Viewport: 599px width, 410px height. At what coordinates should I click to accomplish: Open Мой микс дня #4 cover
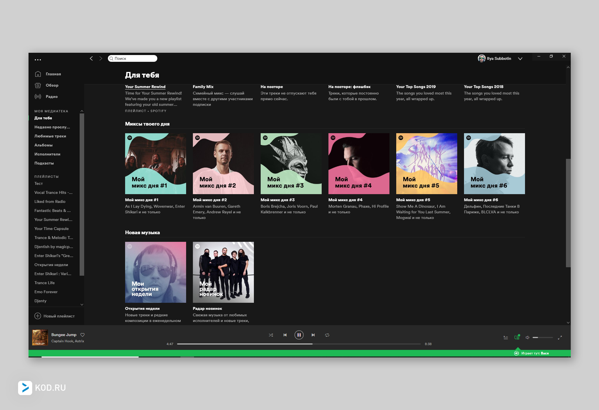(x=359, y=164)
